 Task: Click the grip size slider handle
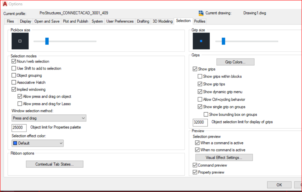click(223, 41)
